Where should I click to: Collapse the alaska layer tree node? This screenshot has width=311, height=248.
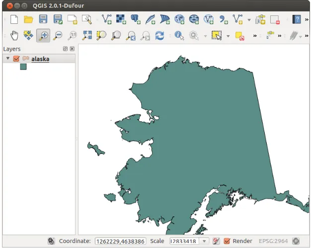click(8, 59)
